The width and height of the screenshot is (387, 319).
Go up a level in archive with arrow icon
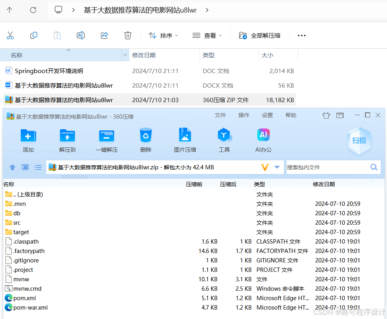click(x=12, y=167)
